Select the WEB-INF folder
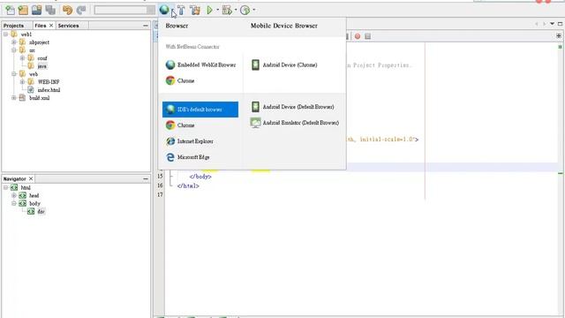The width and height of the screenshot is (565, 318). pos(49,82)
